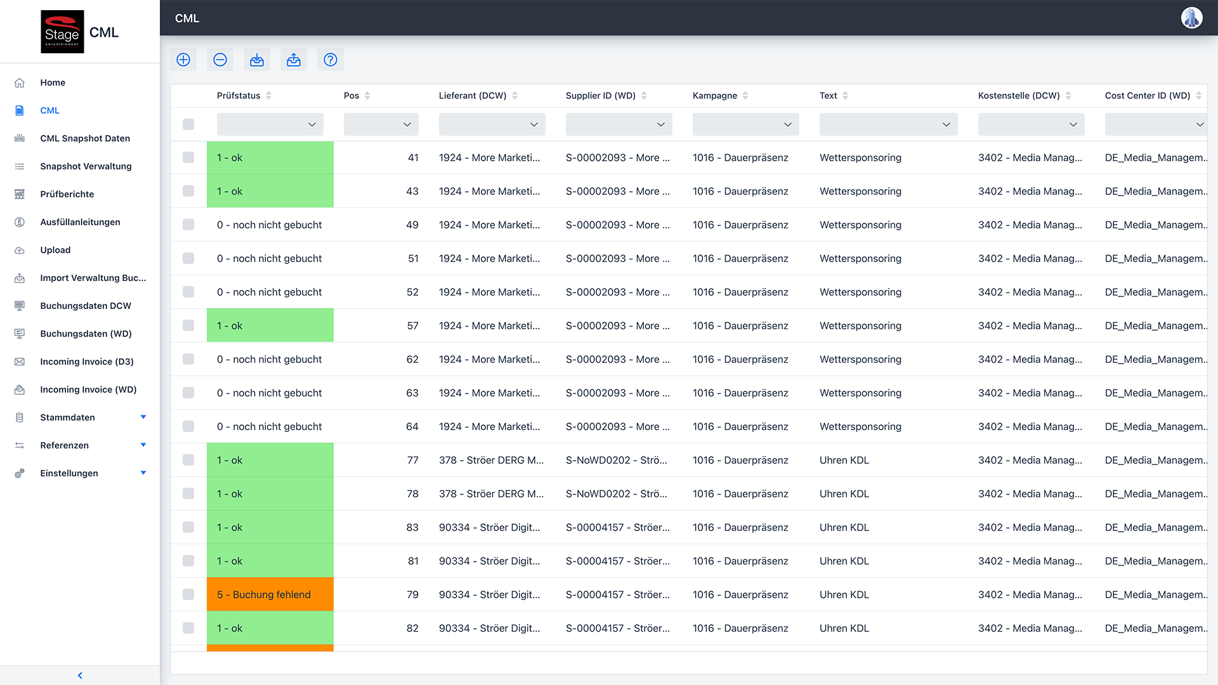This screenshot has height=685, width=1218.
Task: Open the Prüfstatus filter dropdown
Action: pyautogui.click(x=270, y=124)
